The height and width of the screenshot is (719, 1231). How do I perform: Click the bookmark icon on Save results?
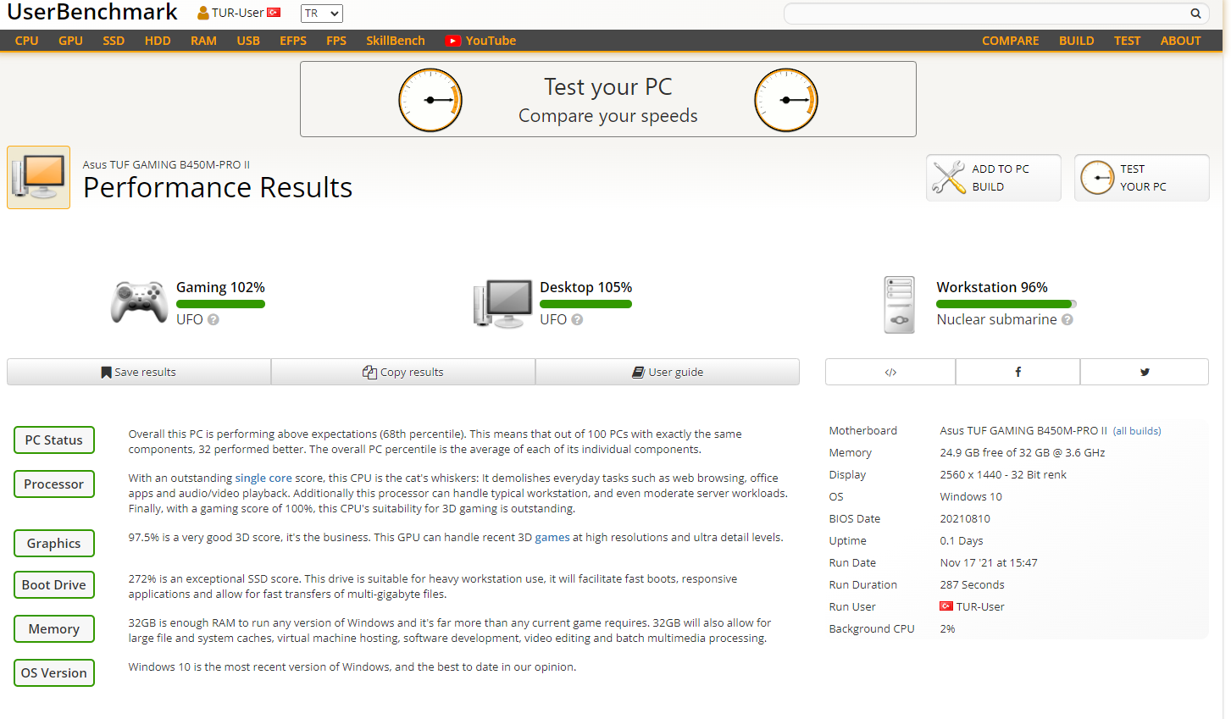pos(107,373)
